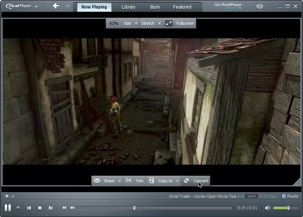Minimize the RealPlayer window
The width and height of the screenshot is (303, 217).
[x=280, y=6]
